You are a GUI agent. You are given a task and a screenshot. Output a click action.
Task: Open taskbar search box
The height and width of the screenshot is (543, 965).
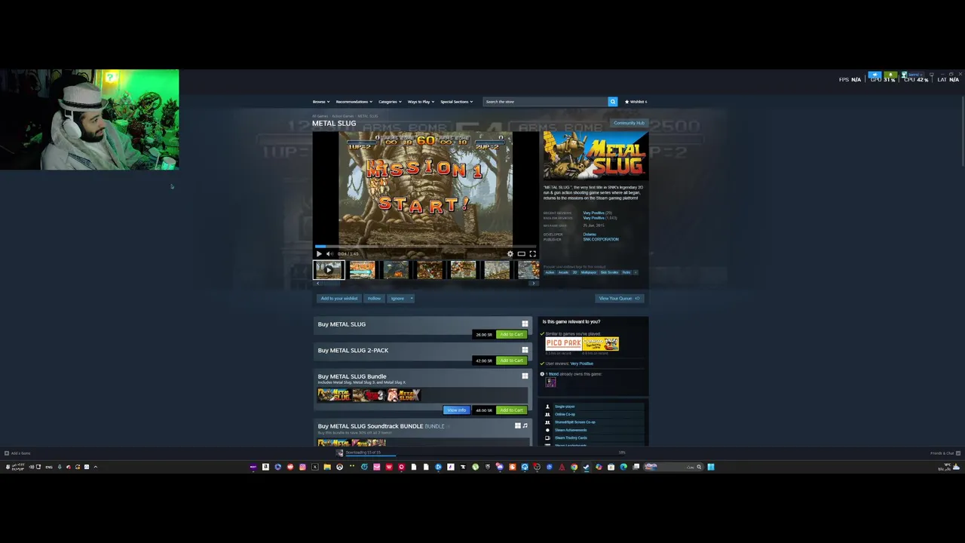pyautogui.click(x=672, y=467)
